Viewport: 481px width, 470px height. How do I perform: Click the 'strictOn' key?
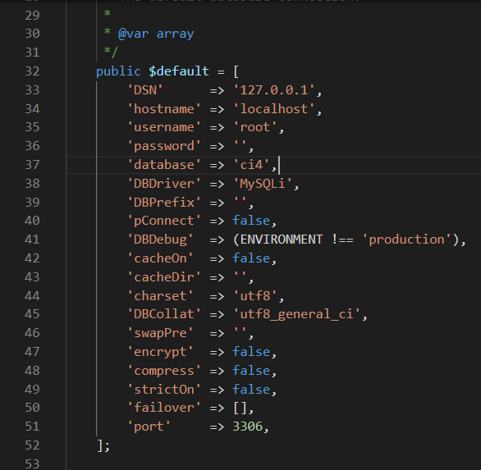coord(164,390)
